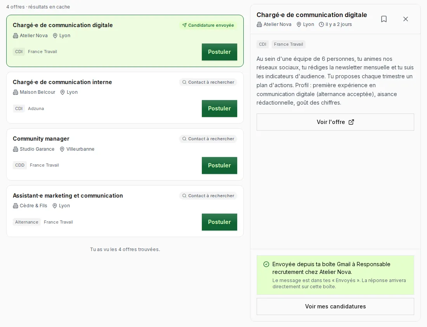The width and height of the screenshot is (427, 327).
Task: Select the Chargé·e de communication interne card title
Action: 62,82
